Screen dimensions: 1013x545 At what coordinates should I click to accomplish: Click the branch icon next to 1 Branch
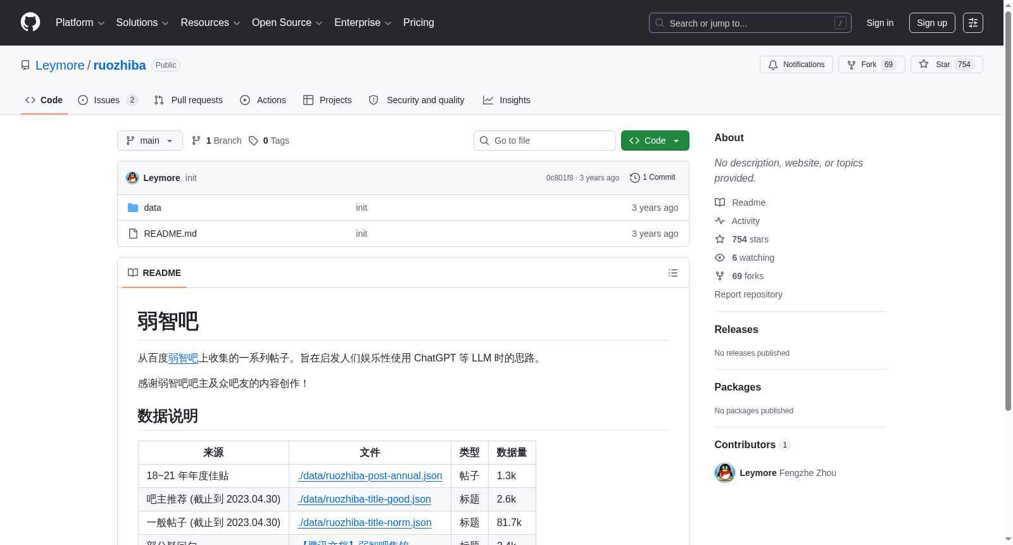click(x=196, y=141)
